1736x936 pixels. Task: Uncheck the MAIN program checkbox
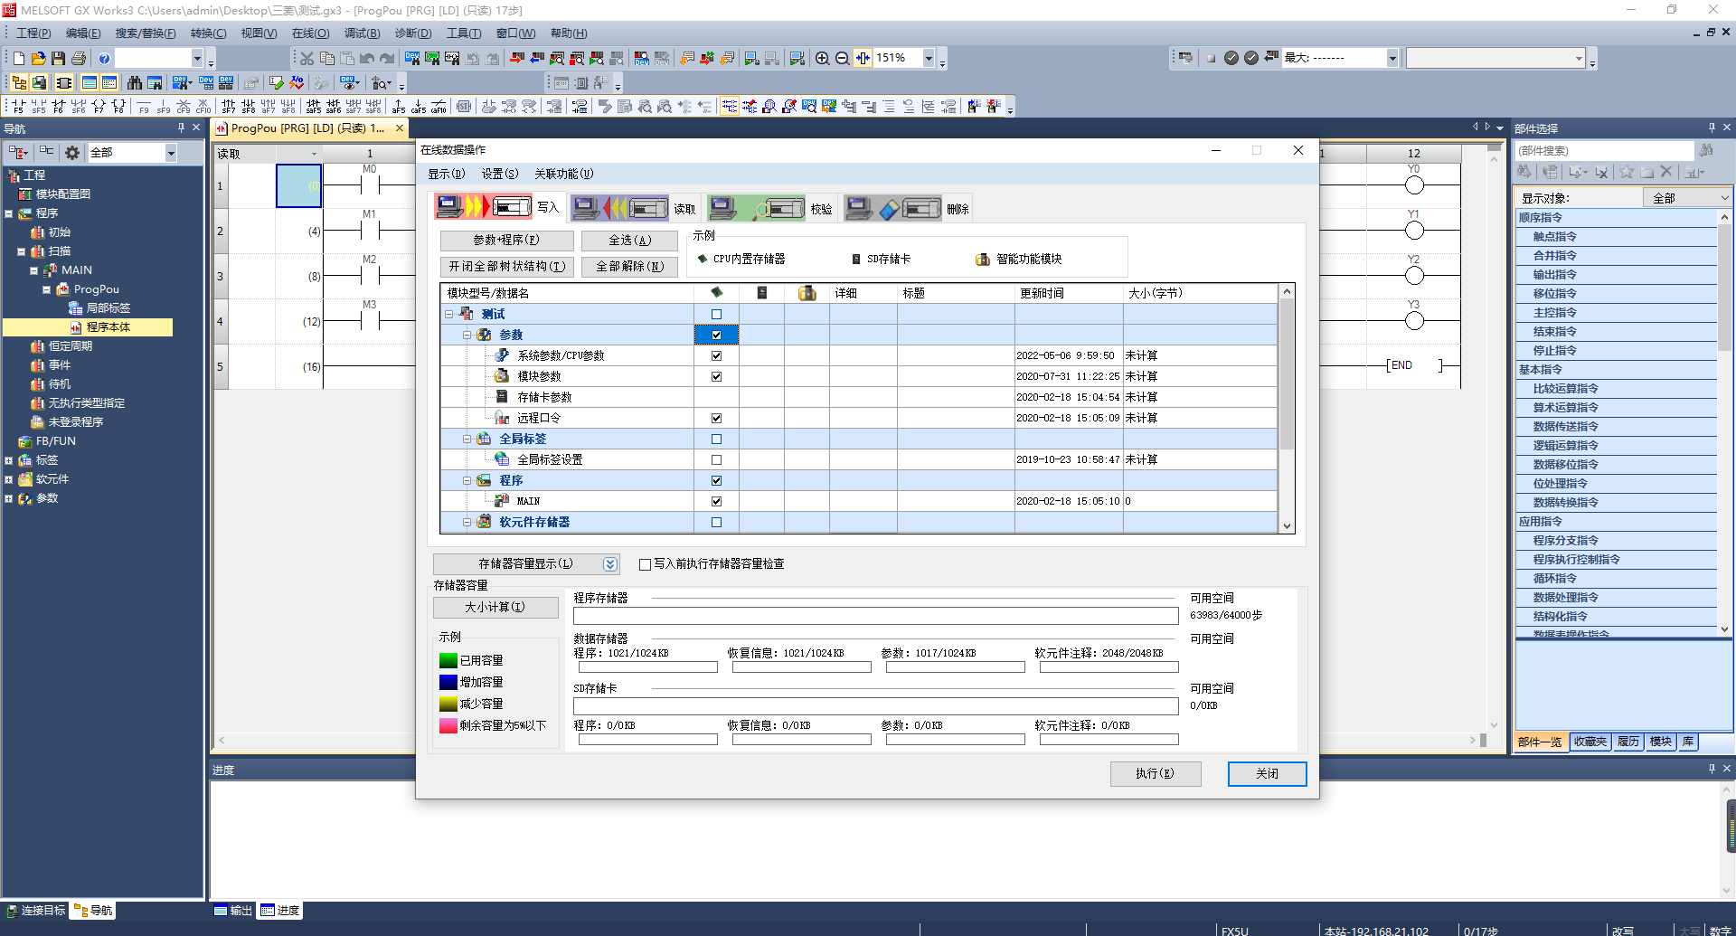coord(717,501)
